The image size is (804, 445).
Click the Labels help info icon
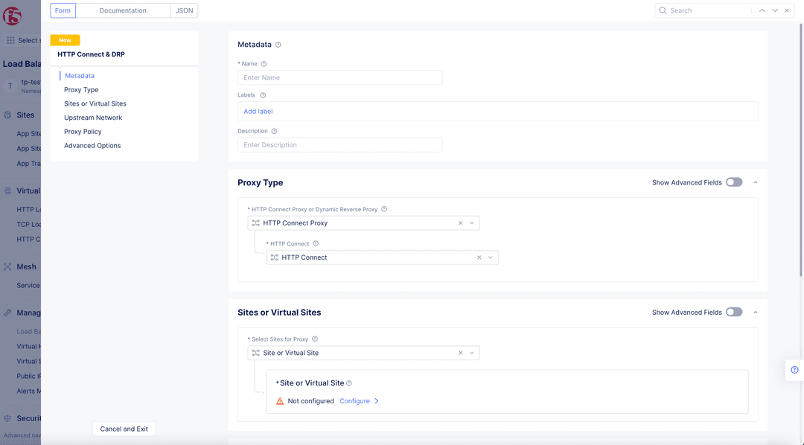pos(263,95)
